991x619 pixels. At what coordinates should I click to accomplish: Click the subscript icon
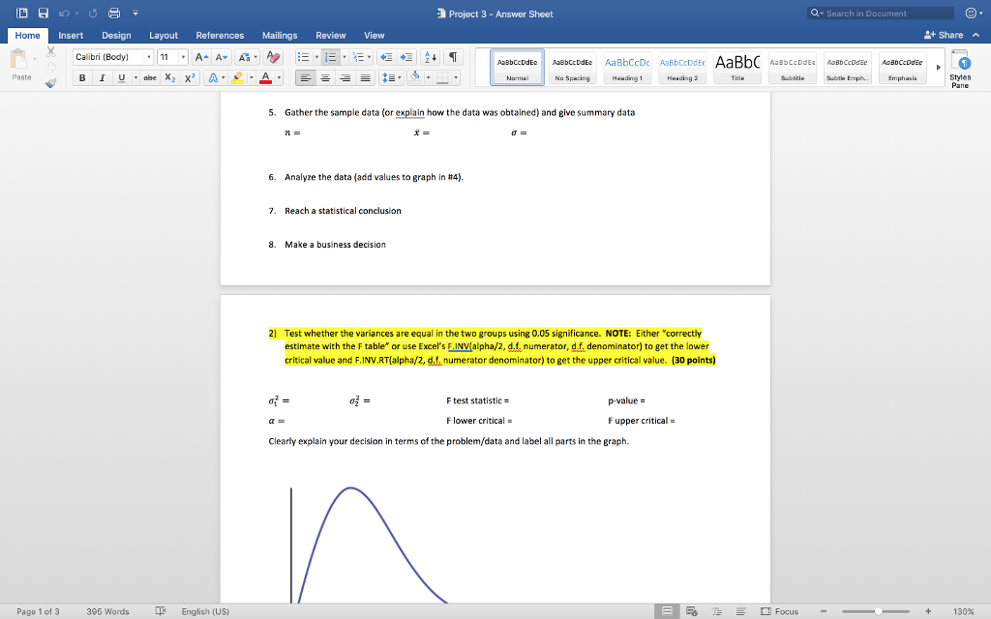coord(171,77)
